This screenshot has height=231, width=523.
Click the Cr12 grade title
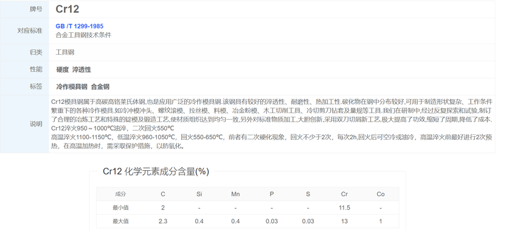pos(68,9)
